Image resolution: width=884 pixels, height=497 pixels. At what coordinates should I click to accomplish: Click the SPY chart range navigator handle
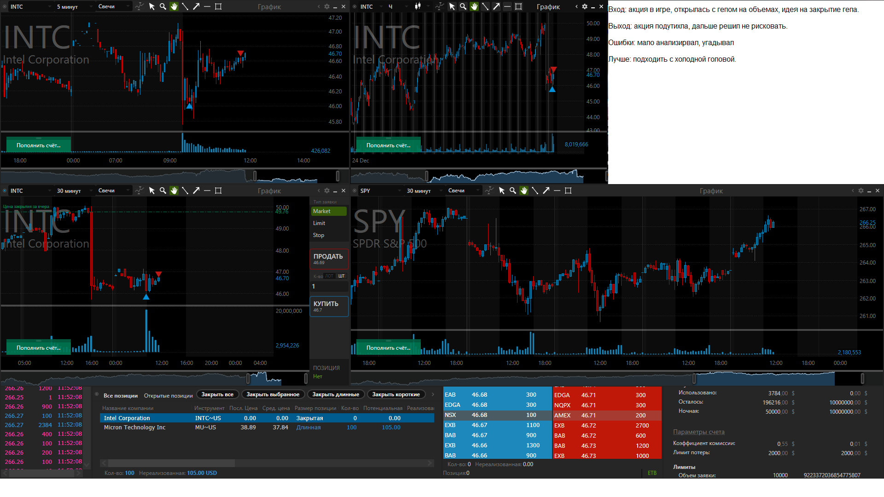(x=694, y=378)
